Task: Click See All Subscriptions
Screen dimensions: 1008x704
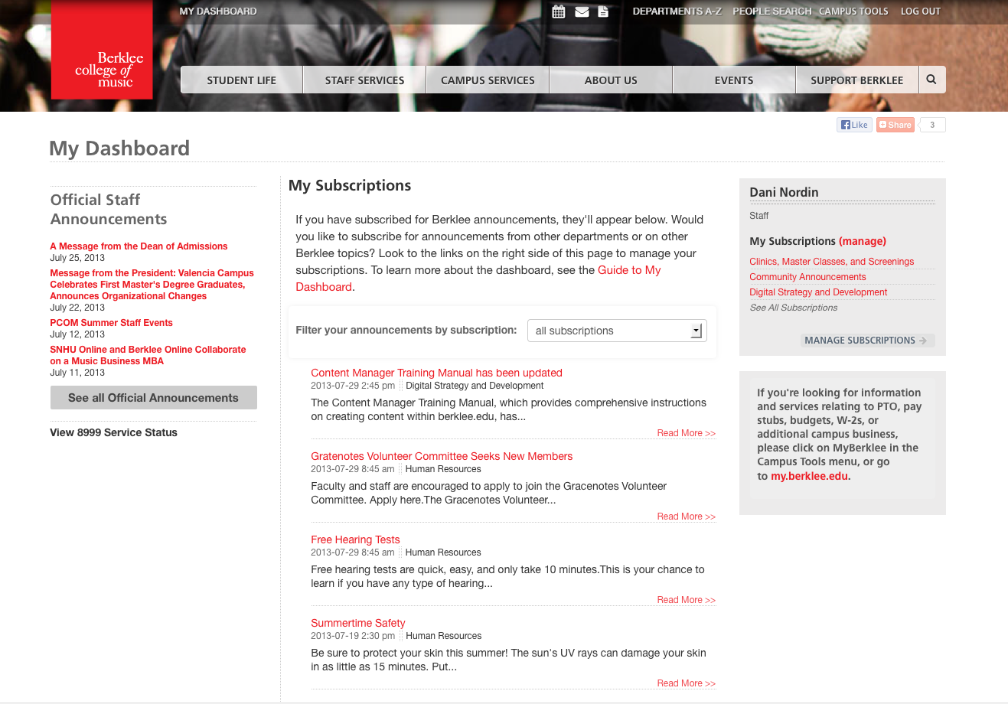Action: (794, 308)
